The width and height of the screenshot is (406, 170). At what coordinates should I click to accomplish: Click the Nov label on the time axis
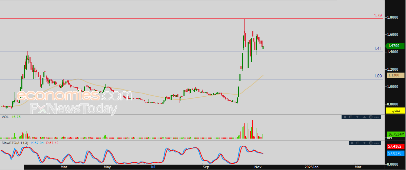point(258,167)
